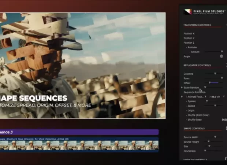Adjust the Size slider
The image size is (227, 165).
[209, 146]
